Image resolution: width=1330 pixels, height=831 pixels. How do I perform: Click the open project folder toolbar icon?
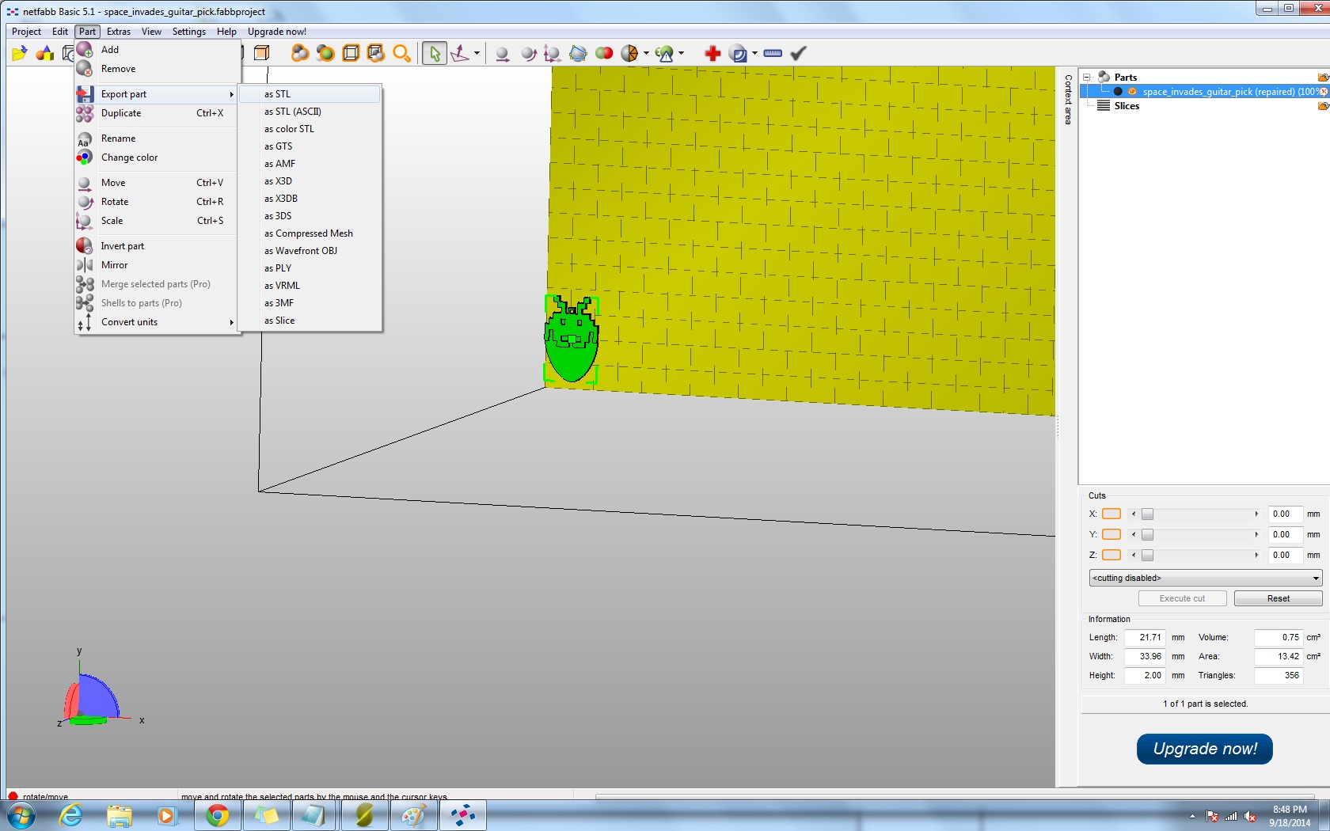point(19,53)
